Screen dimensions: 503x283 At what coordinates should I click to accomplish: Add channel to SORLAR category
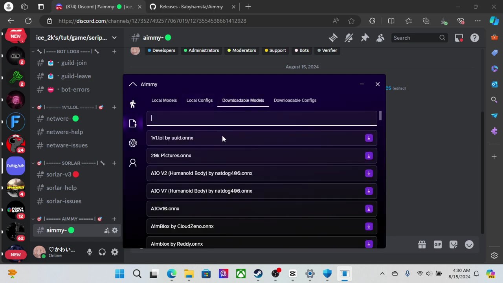(x=114, y=163)
